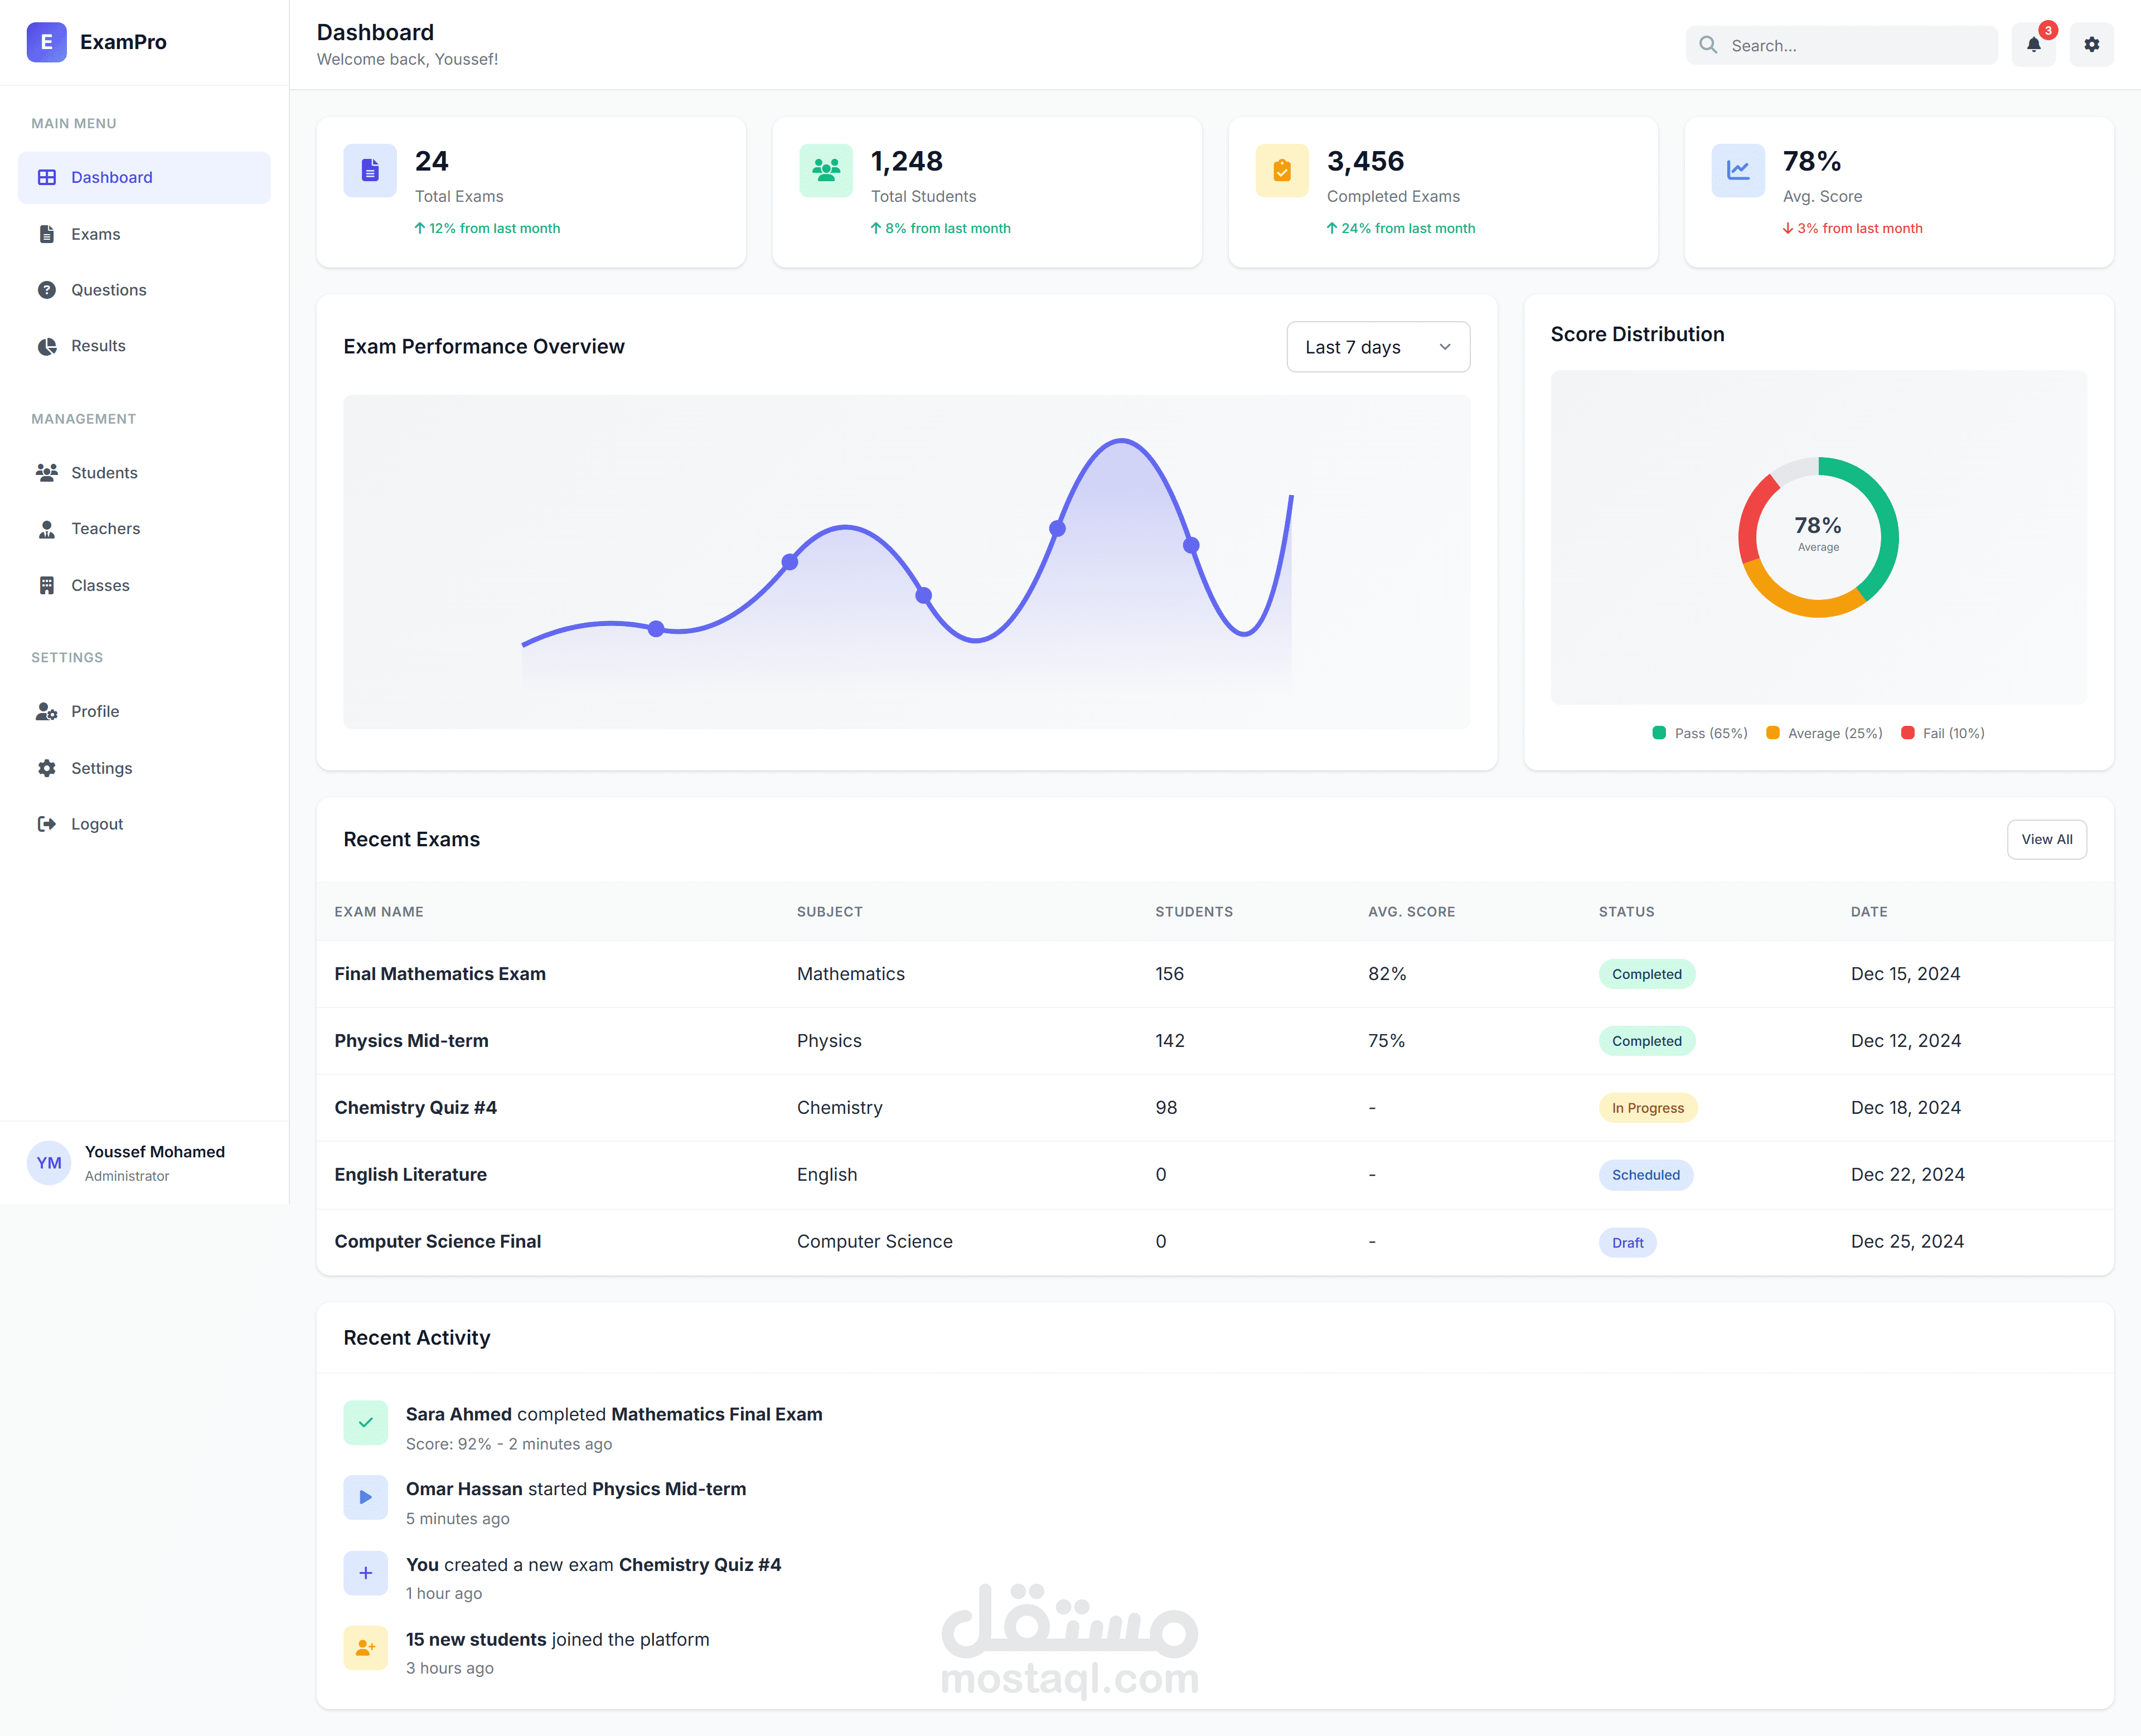2141x1736 pixels.
Task: Click the ExamPro logo icon
Action: (x=46, y=42)
